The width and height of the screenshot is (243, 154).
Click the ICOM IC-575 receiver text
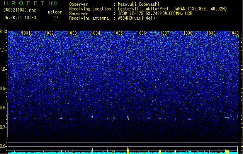[155, 13]
